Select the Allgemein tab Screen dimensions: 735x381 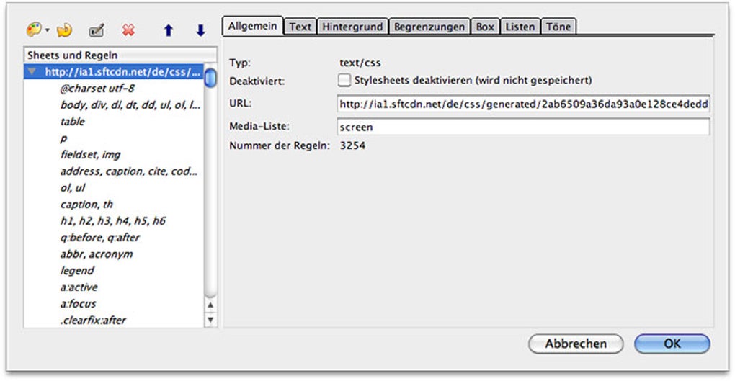(x=253, y=26)
